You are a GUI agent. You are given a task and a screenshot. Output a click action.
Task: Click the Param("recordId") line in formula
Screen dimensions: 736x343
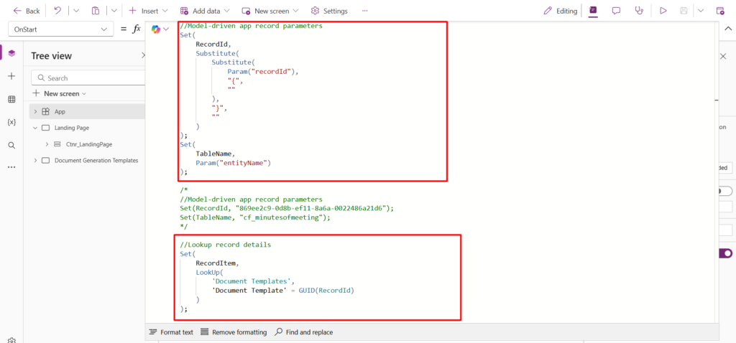pyautogui.click(x=263, y=72)
